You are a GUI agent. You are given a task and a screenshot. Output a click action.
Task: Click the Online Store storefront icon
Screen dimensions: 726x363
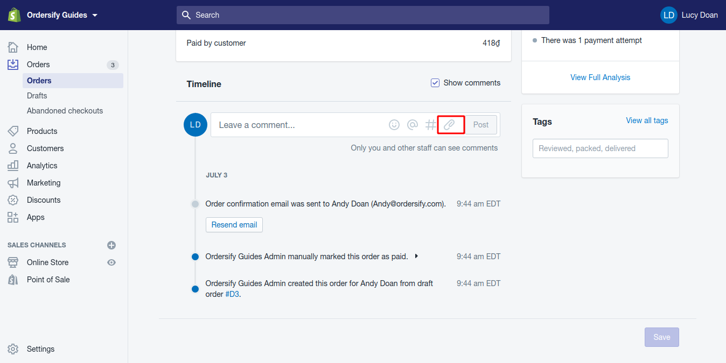click(x=13, y=262)
